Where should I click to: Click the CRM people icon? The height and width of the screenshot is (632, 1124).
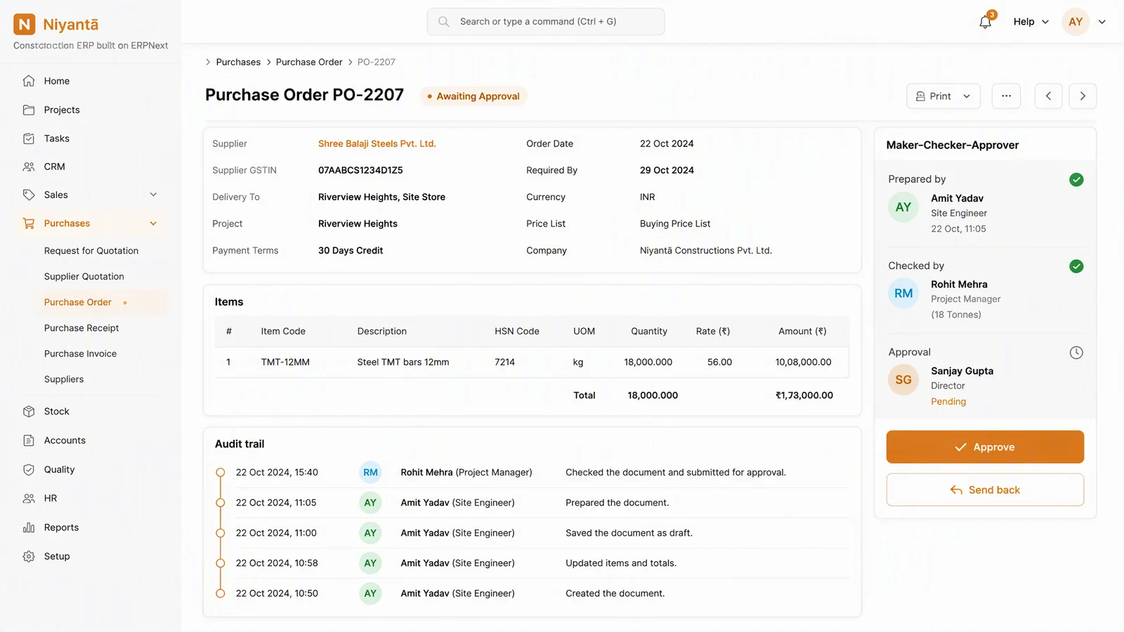[x=29, y=166]
